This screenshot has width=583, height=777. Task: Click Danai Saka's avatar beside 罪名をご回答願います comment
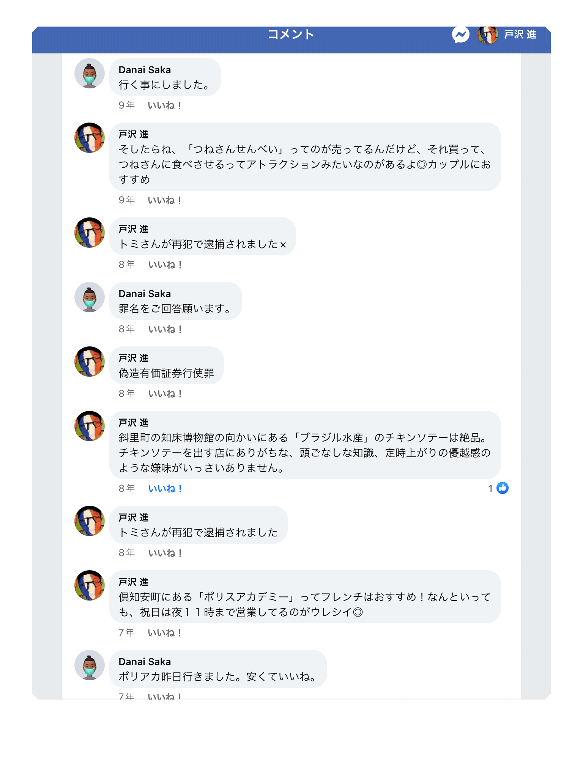[90, 297]
